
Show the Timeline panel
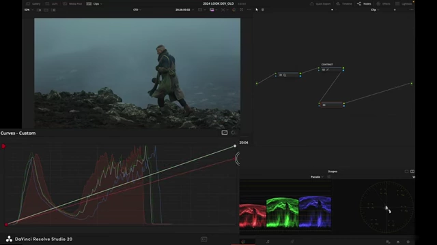(x=344, y=4)
